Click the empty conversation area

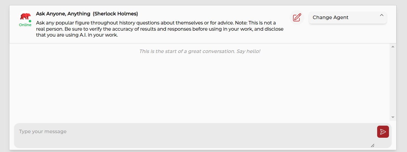(x=199, y=86)
